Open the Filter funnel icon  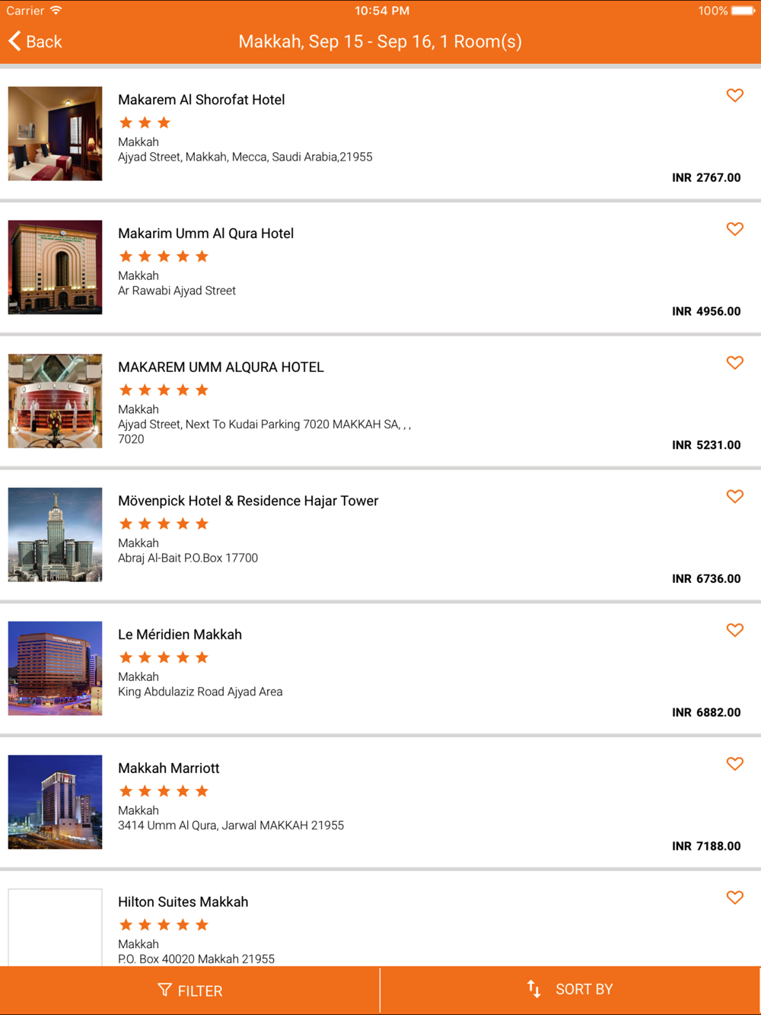pyautogui.click(x=164, y=990)
